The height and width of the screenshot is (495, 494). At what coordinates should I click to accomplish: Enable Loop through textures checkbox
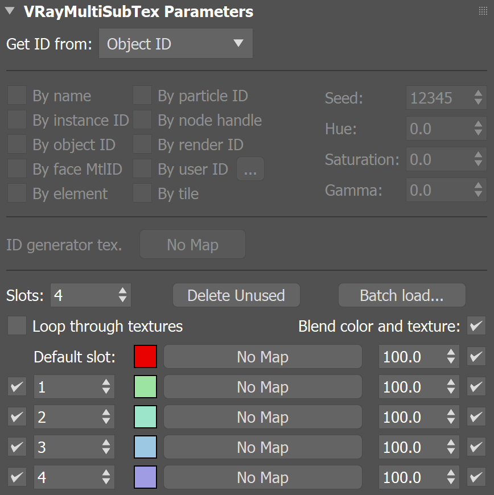tap(17, 326)
